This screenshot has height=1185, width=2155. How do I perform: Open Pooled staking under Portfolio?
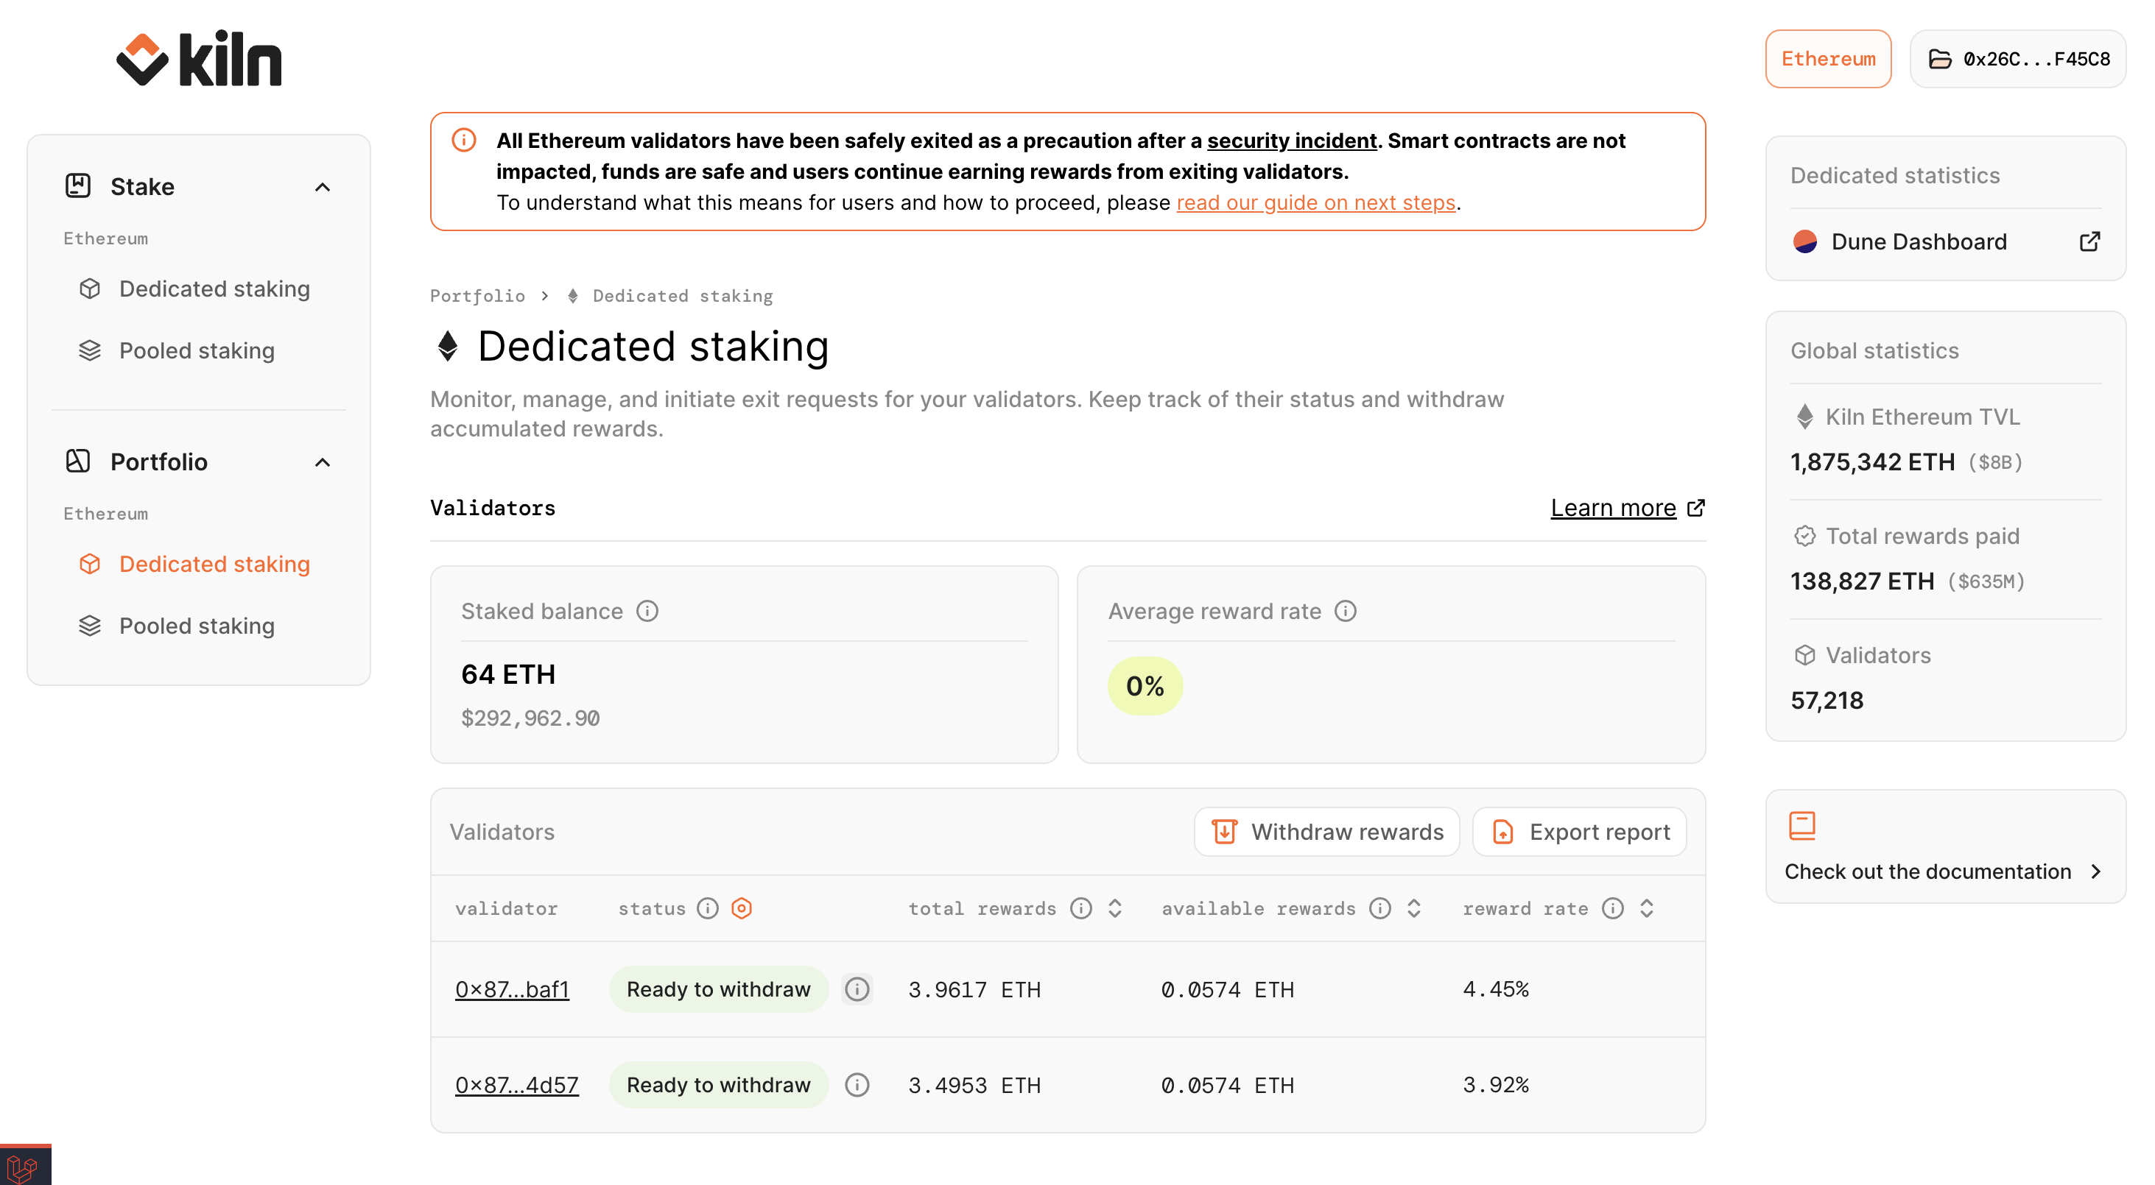(x=197, y=626)
